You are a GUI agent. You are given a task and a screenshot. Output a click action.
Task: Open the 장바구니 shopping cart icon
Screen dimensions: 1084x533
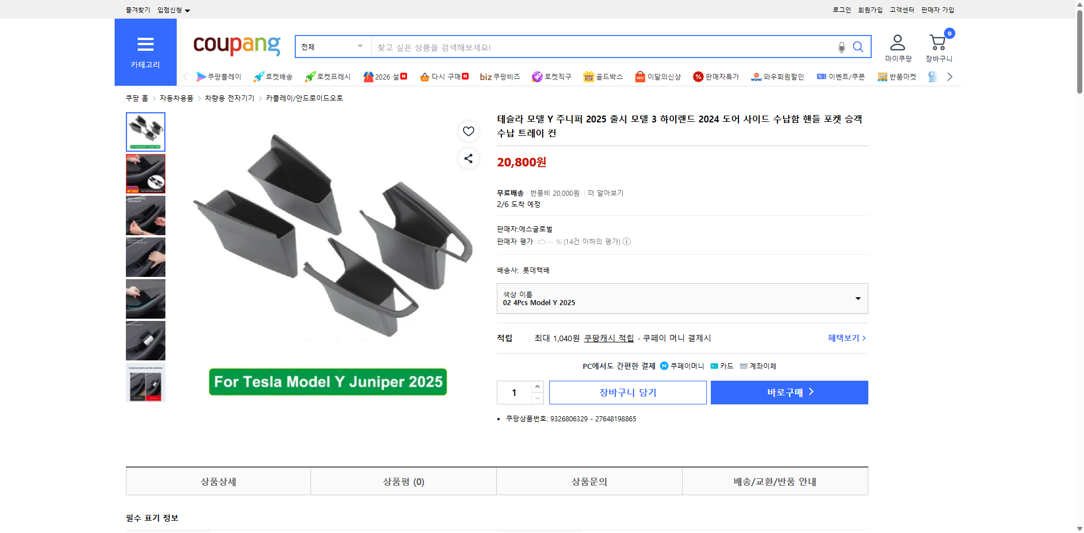938,42
